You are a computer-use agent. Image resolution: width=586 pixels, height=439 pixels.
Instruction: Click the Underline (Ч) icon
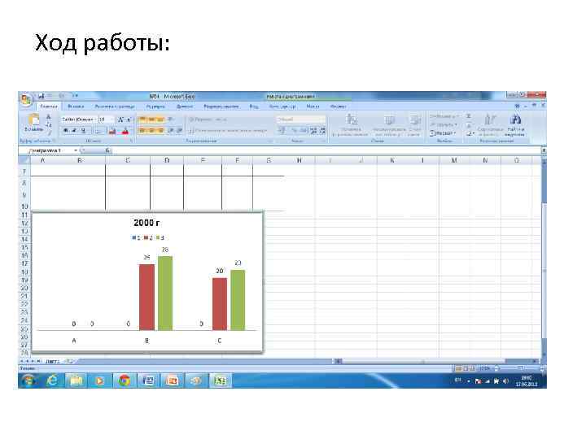[83, 131]
